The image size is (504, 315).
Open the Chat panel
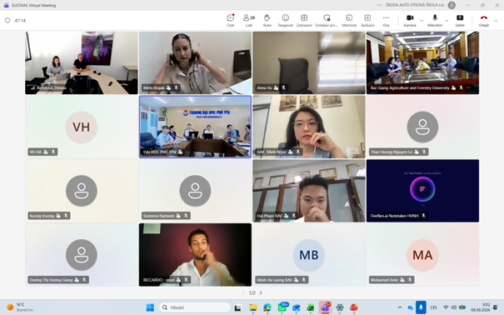230,20
